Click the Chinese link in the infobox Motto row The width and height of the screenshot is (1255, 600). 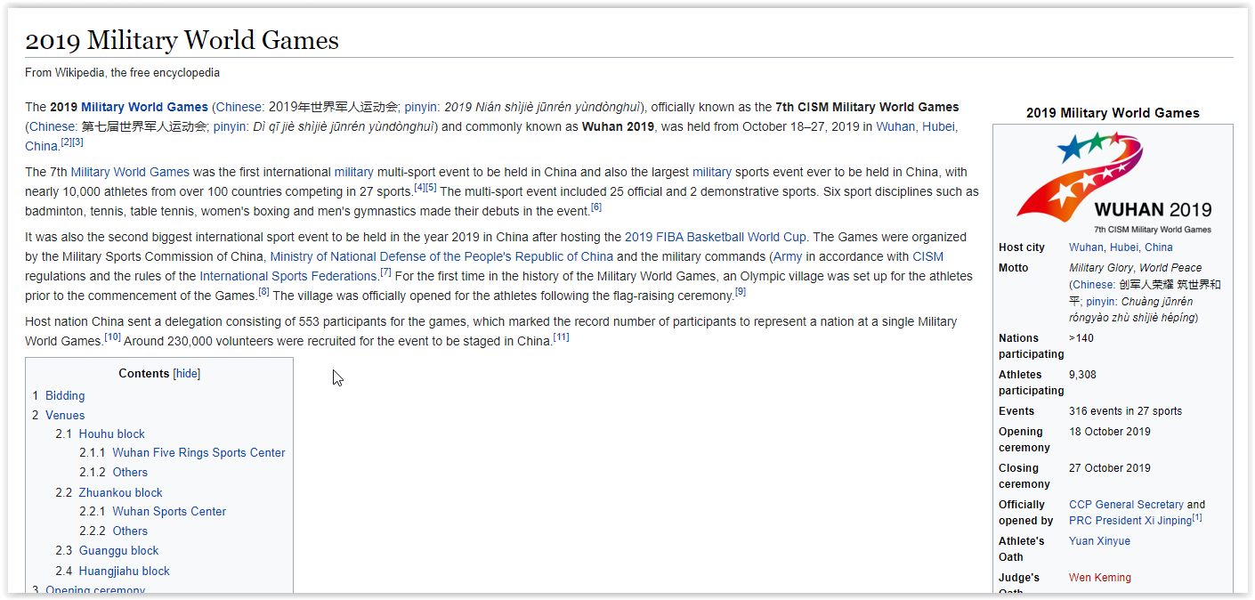[x=1094, y=285]
